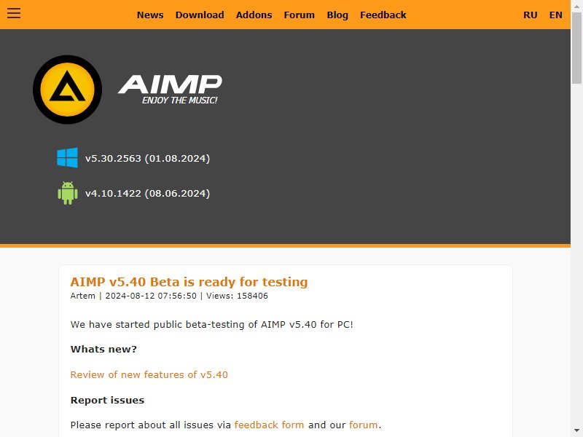Click the Windows logo icon
Image resolution: width=583 pixels, height=437 pixels.
(67, 157)
